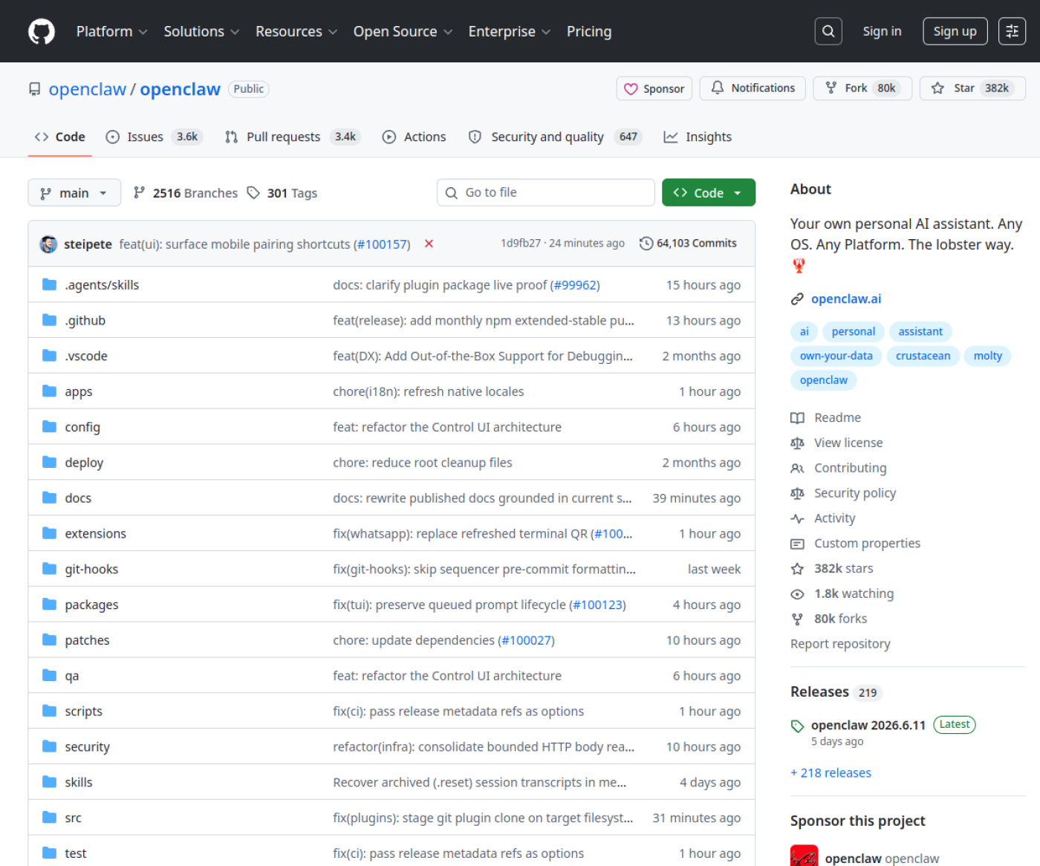
Task: Click the molty topic tag
Action: click(988, 356)
